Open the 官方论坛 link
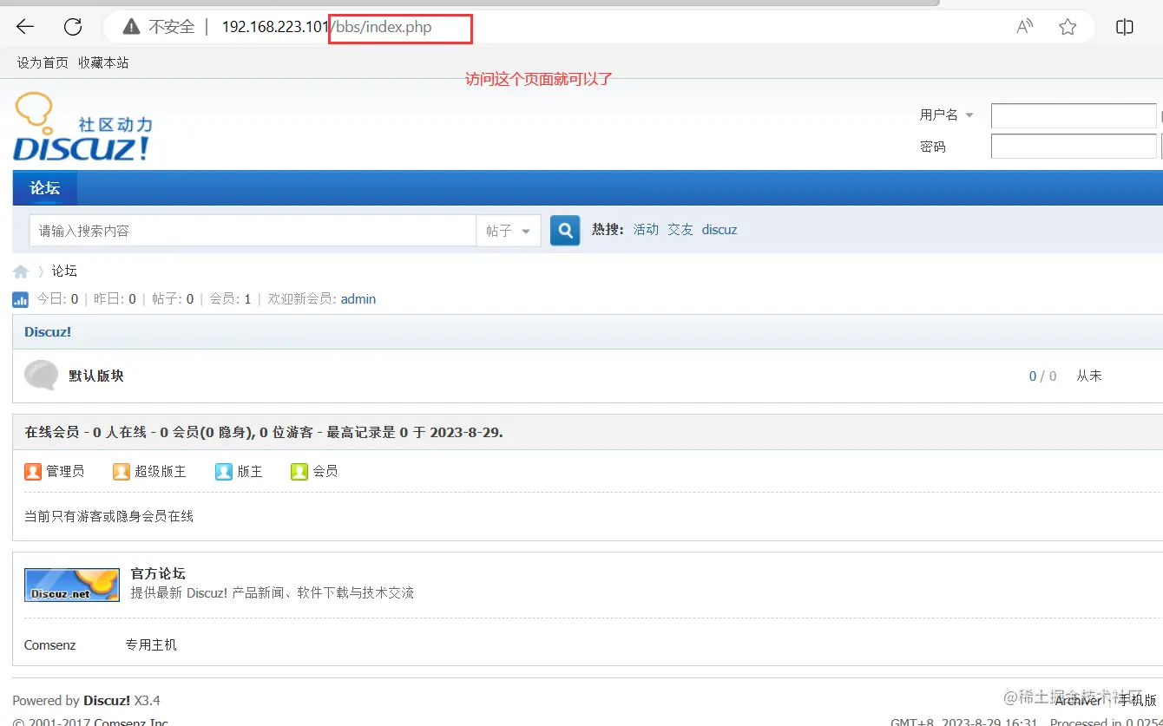1163x726 pixels. click(x=158, y=573)
